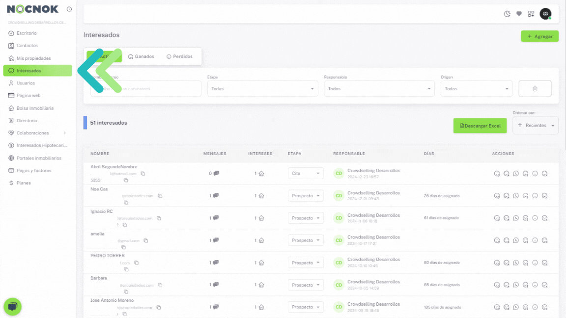Open WhatsApp icon in Barbara row

tap(516, 285)
